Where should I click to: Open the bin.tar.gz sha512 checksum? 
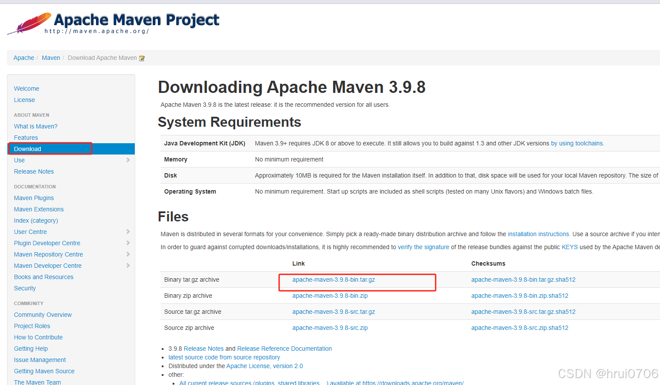(x=523, y=280)
